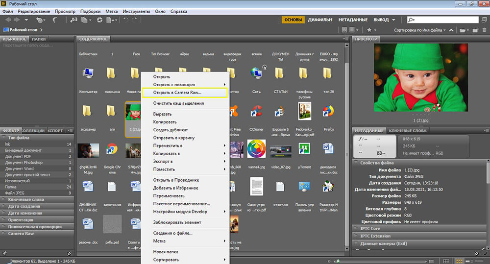Clear filter circle-slash icon
The width and height of the screenshot is (490, 264).
pyautogui.click(x=69, y=253)
